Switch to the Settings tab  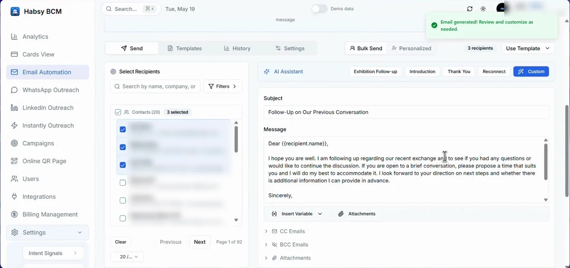(290, 48)
